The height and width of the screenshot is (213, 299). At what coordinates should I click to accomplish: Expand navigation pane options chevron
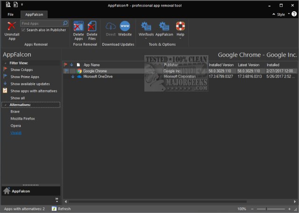click(x=57, y=199)
